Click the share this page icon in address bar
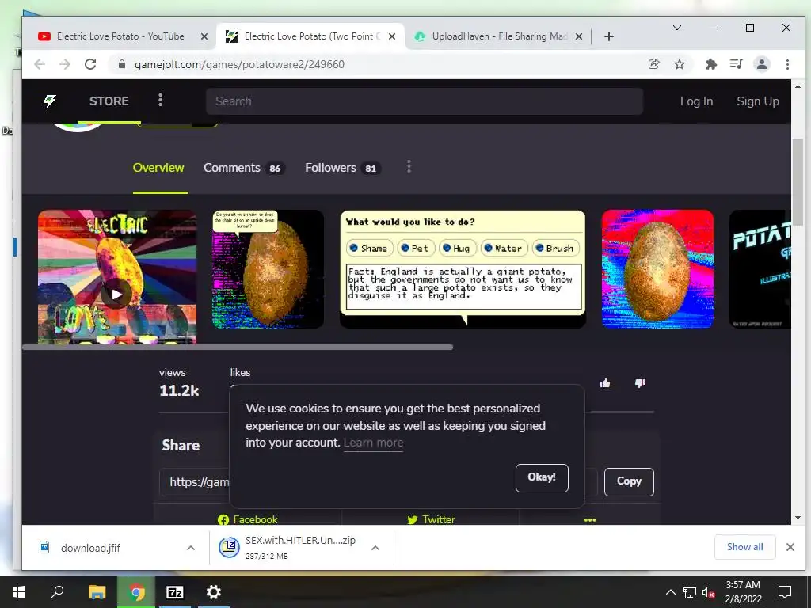Viewport: 811px width, 608px height. coord(653,64)
